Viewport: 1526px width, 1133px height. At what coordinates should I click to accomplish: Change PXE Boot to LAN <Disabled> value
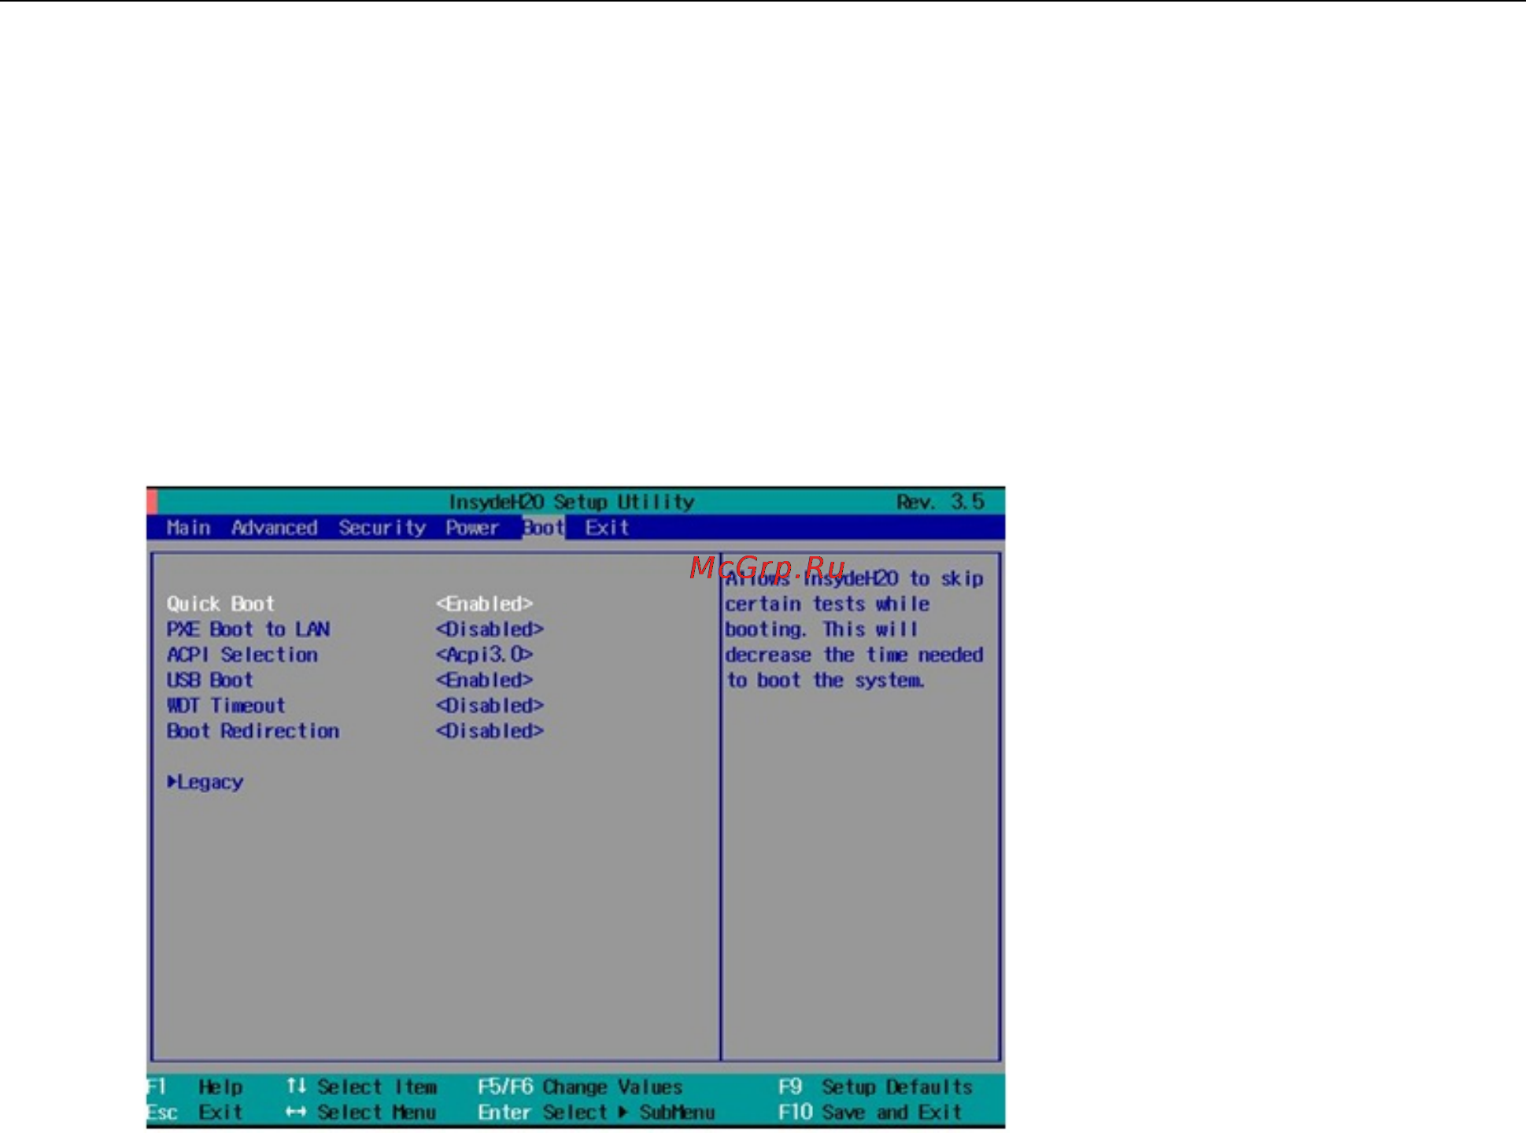(490, 629)
